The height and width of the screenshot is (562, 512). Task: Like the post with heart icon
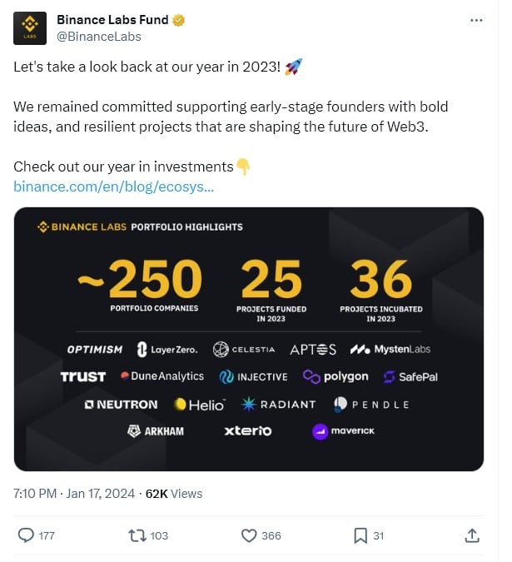point(248,535)
